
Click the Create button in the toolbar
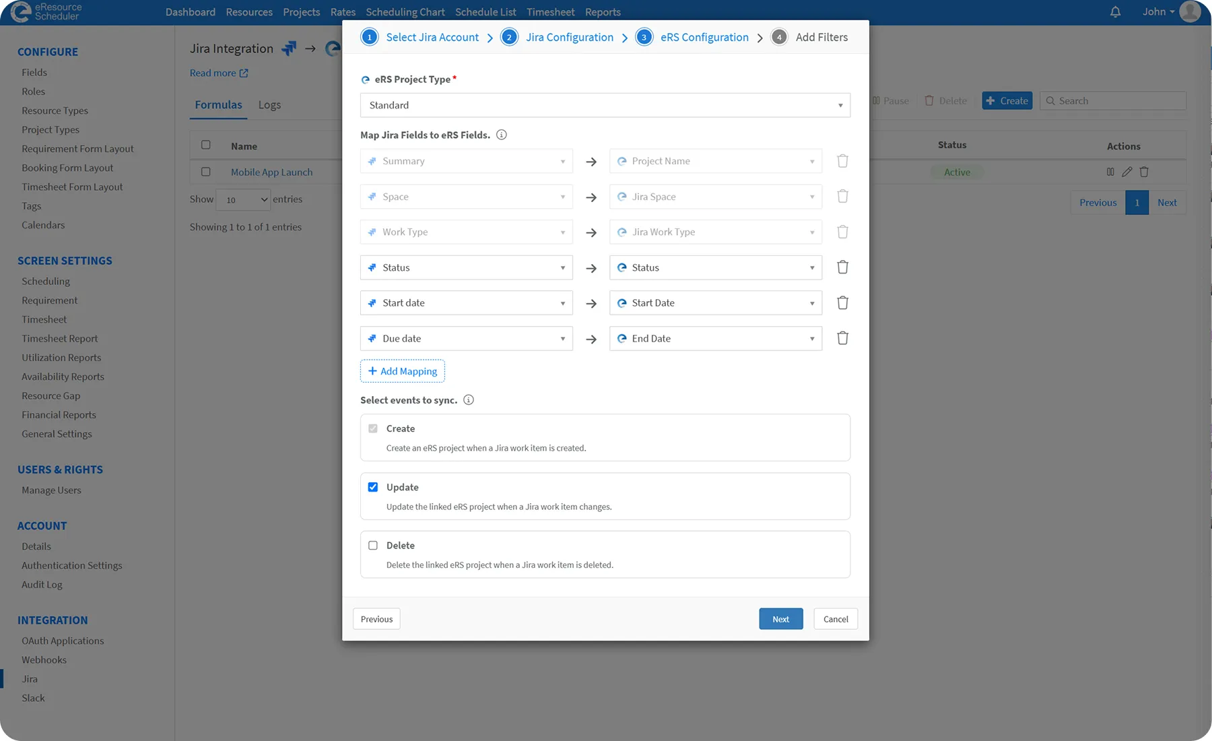click(x=1007, y=101)
